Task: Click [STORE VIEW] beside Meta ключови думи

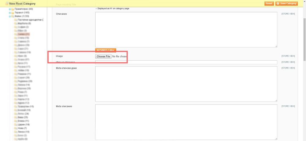Action: 288,68
